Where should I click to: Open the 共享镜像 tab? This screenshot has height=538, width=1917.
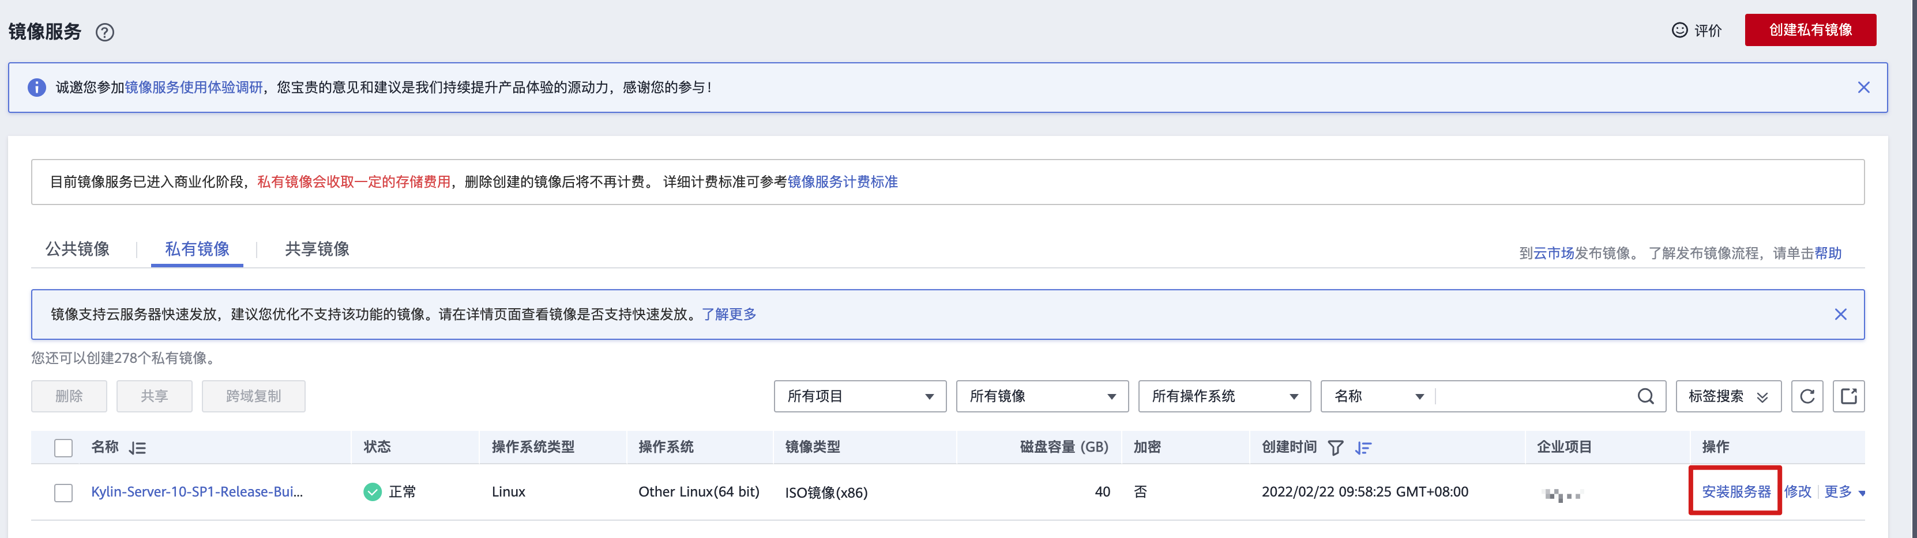pos(317,249)
